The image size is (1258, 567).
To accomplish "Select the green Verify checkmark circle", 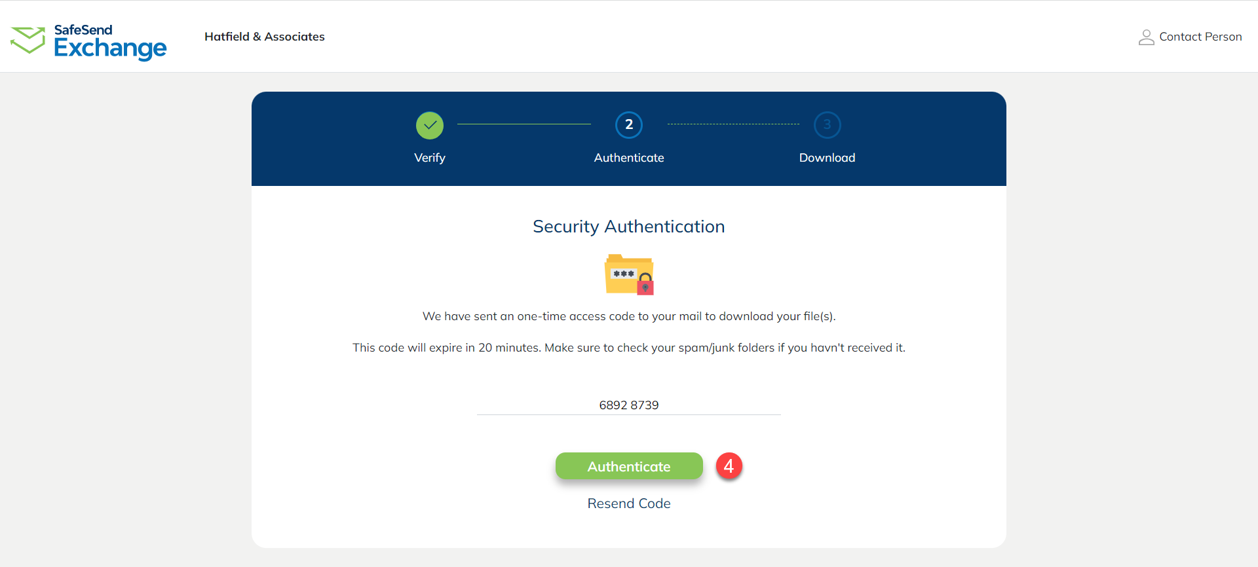I will click(429, 125).
